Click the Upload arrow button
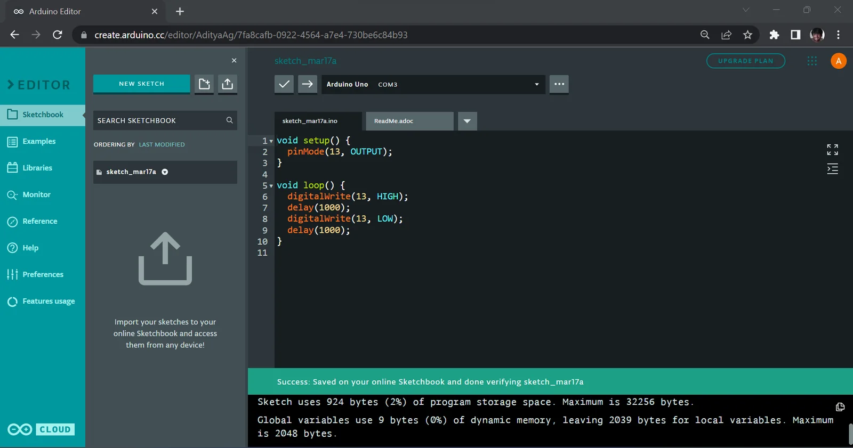The image size is (853, 448). point(308,84)
